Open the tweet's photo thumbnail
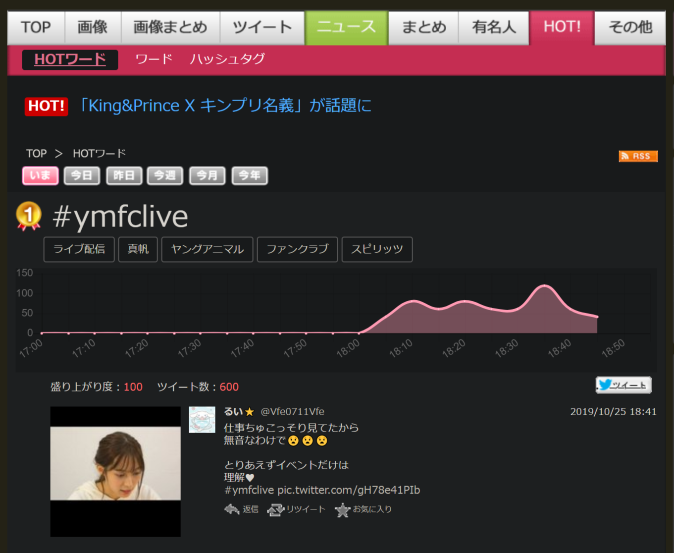Screen dimensions: 674x553 tap(115, 471)
